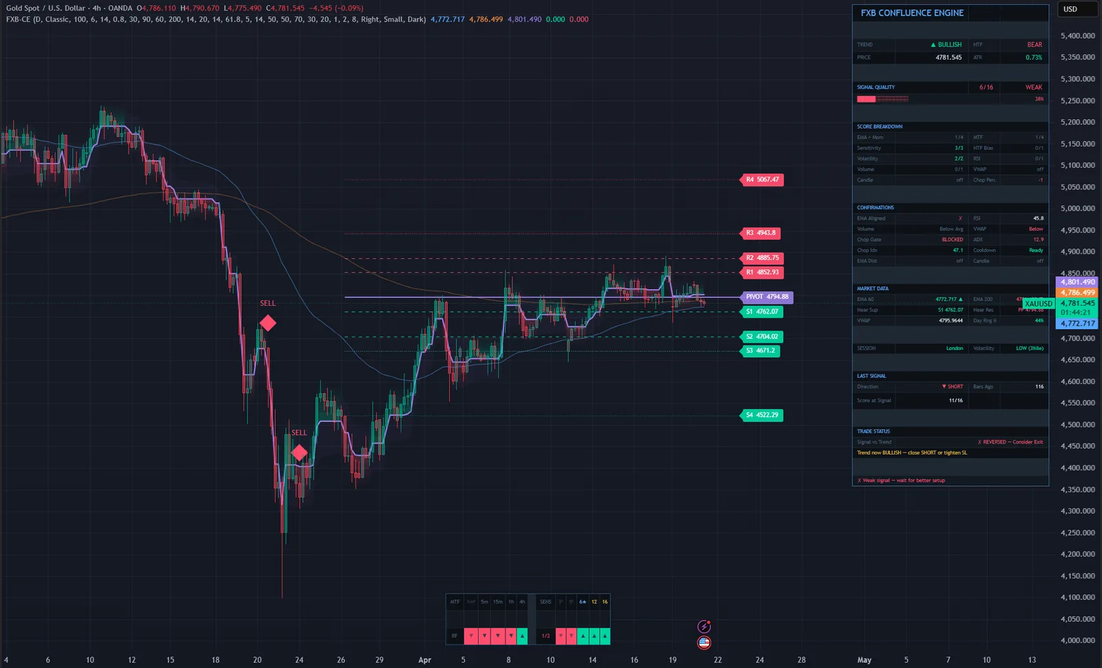This screenshot has height=668, width=1102.
Task: Click the R4 5067.47 resistance label
Action: point(762,180)
